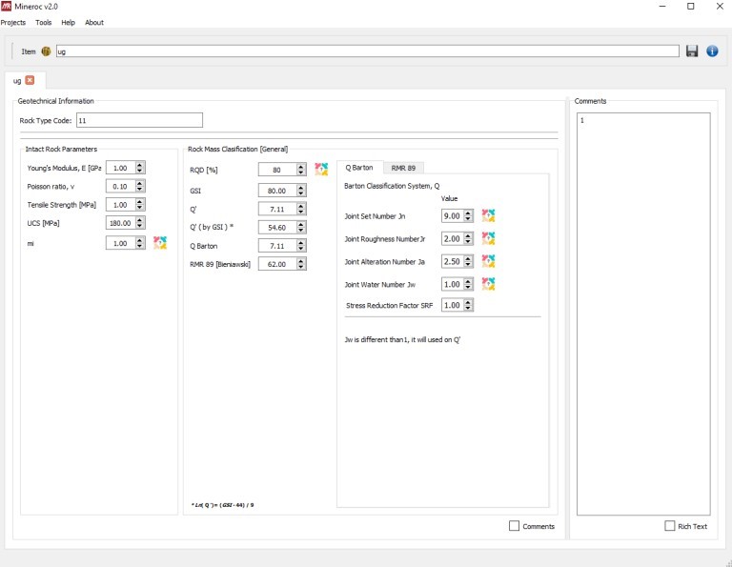The width and height of the screenshot is (732, 567).
Task: Increase RQD percentage
Action: (301, 167)
